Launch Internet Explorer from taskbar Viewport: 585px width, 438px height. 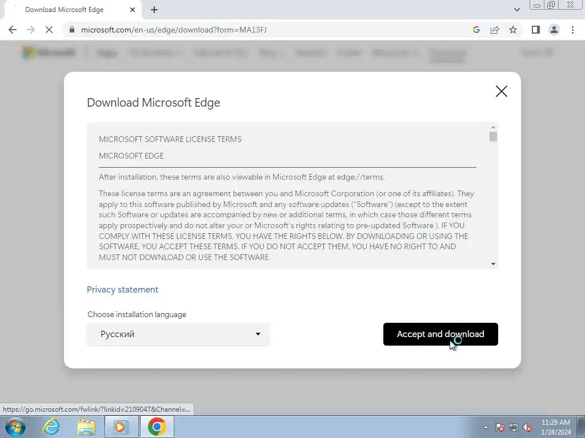pos(51,427)
